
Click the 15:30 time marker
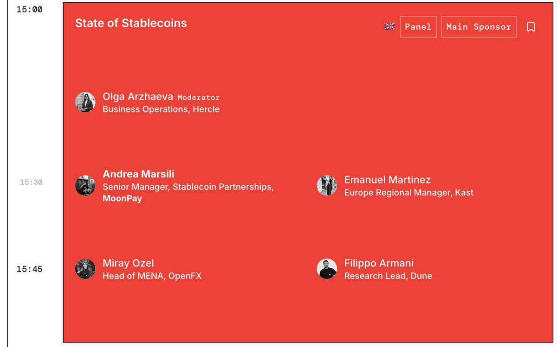(31, 183)
